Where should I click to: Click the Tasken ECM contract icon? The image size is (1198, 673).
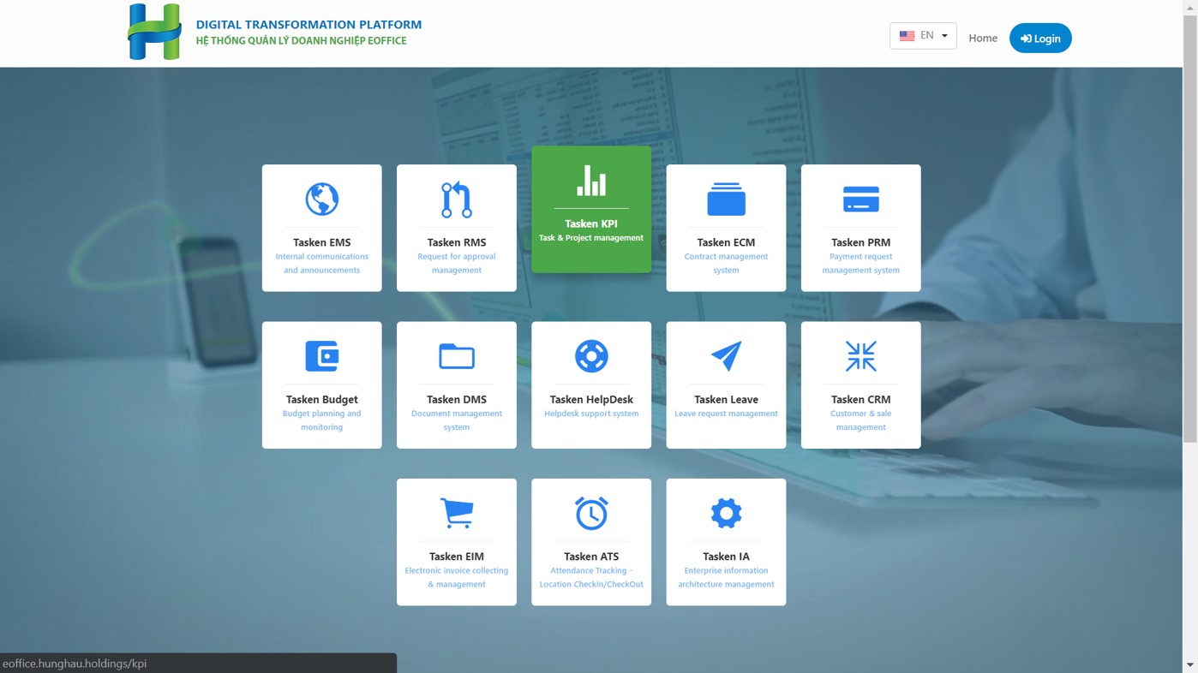pyautogui.click(x=726, y=200)
